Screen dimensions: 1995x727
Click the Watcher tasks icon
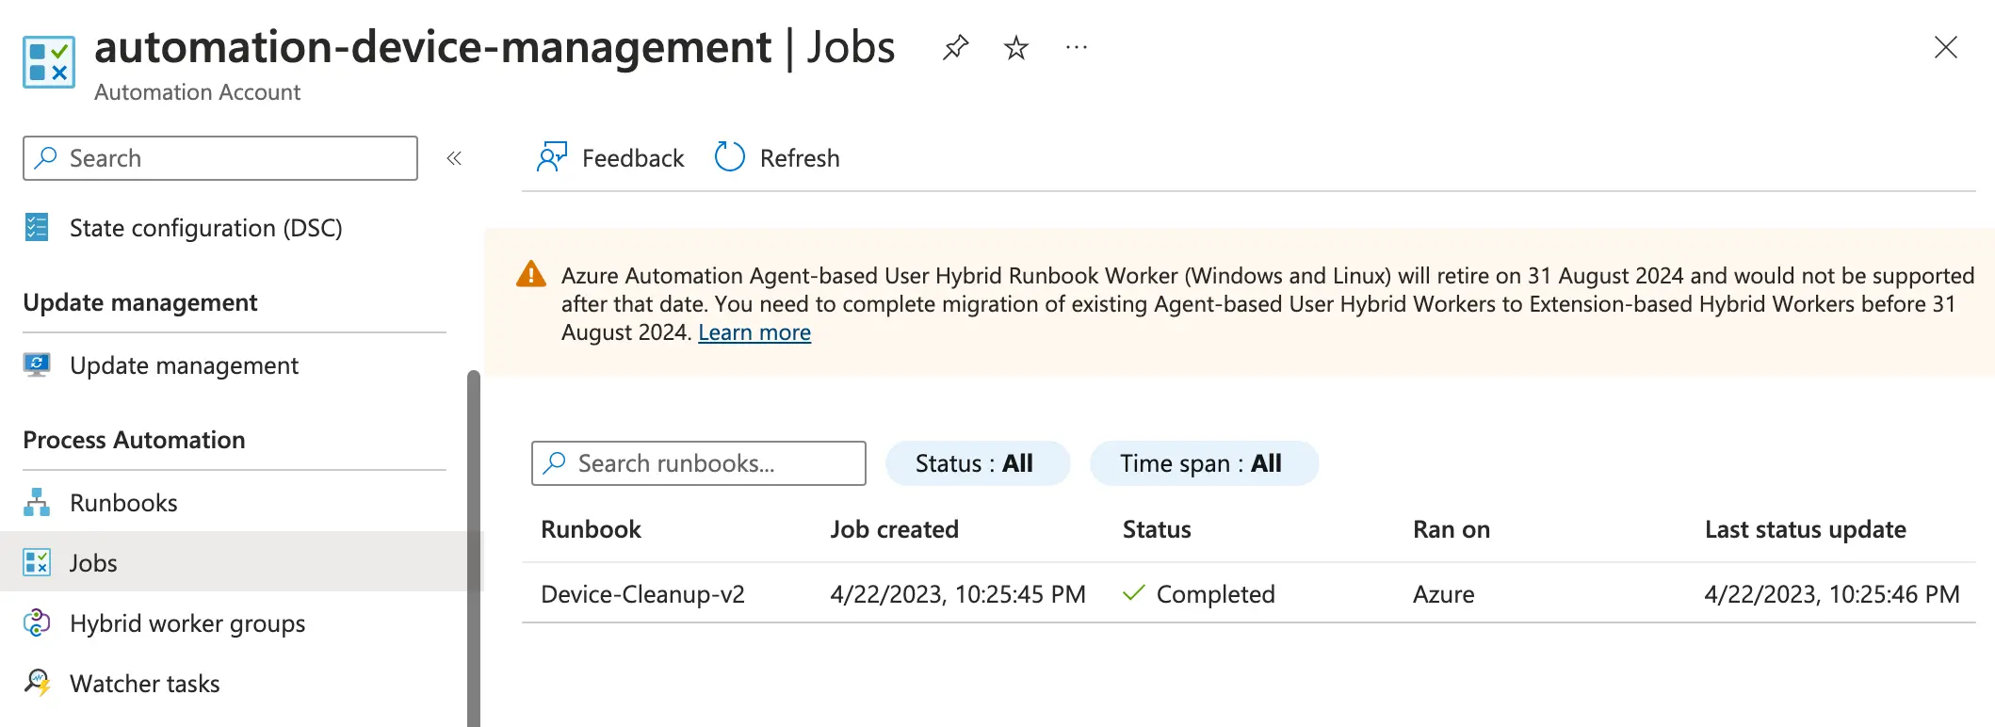[37, 683]
